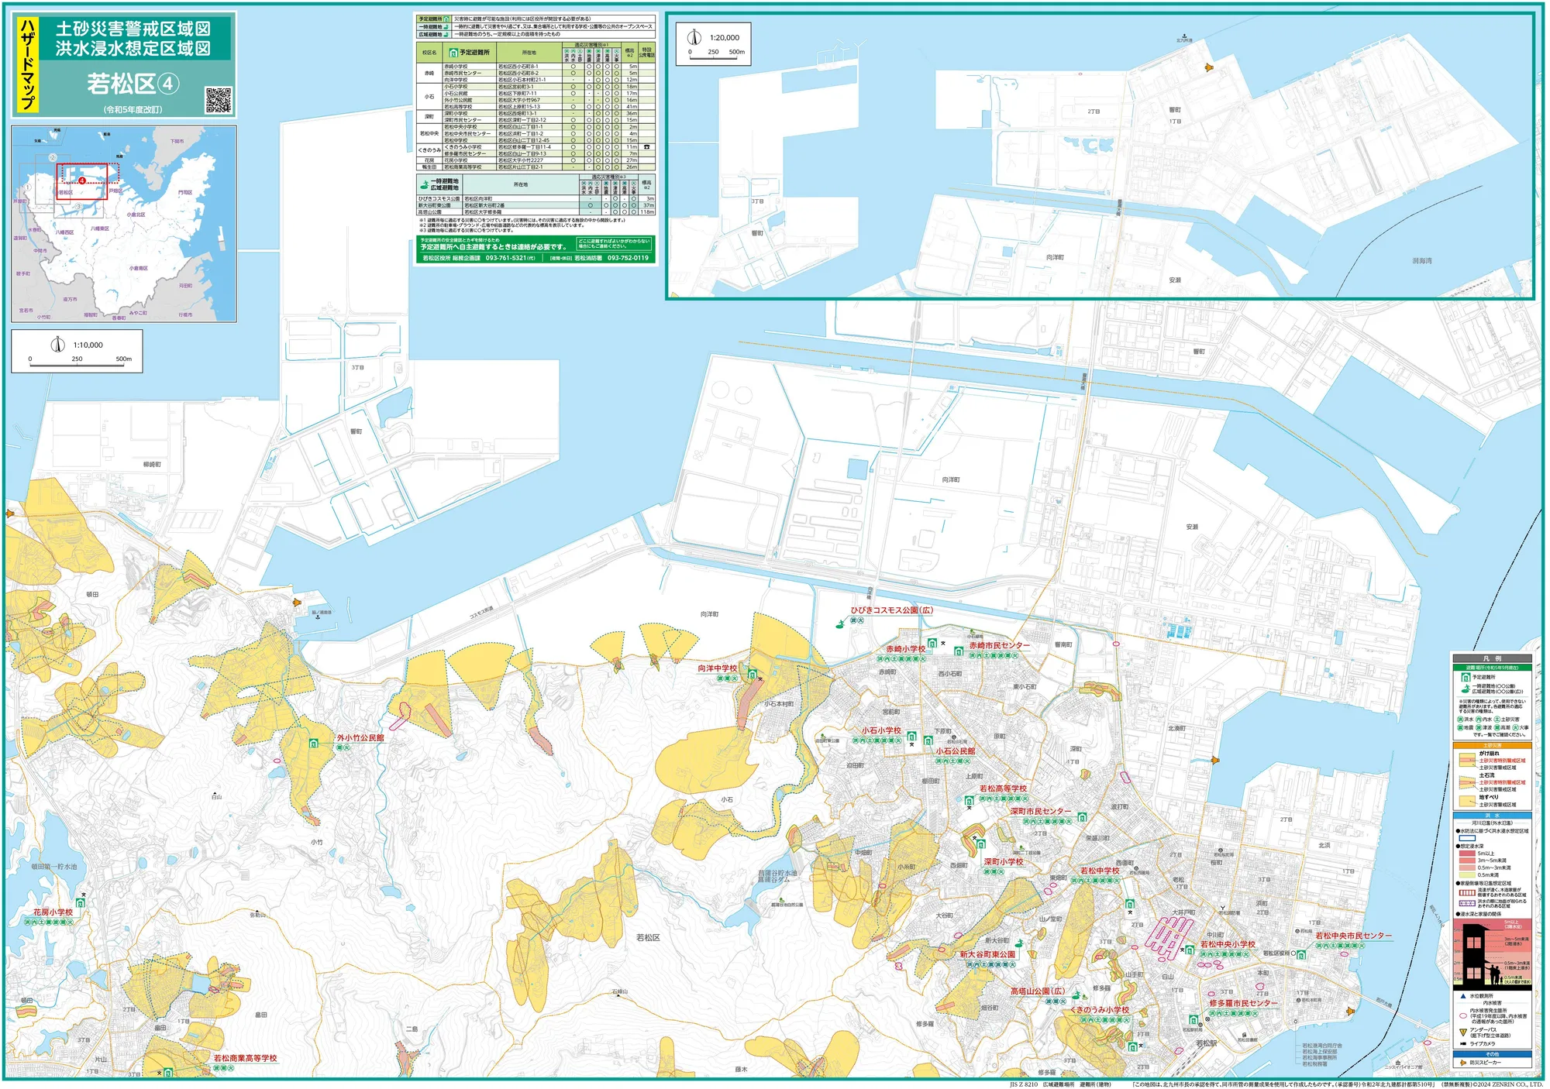Screen dimensions: 1550x1089
Task: Click the 地すべり yellow swatch in the legend
Action: point(1467,801)
